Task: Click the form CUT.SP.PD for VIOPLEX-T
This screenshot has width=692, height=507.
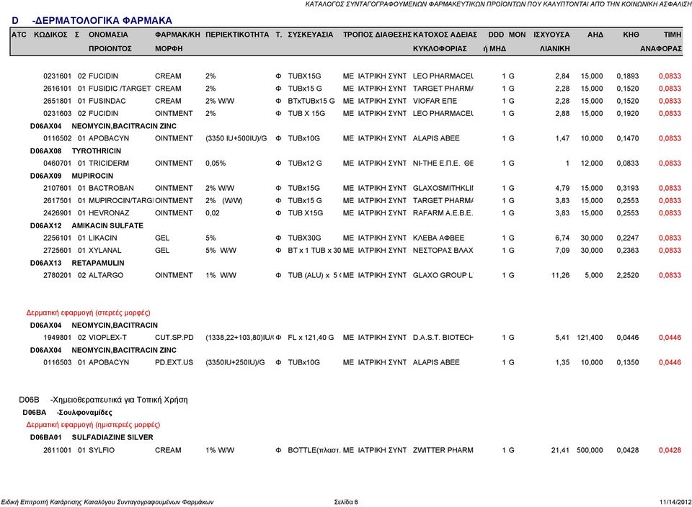Action: click(x=174, y=338)
